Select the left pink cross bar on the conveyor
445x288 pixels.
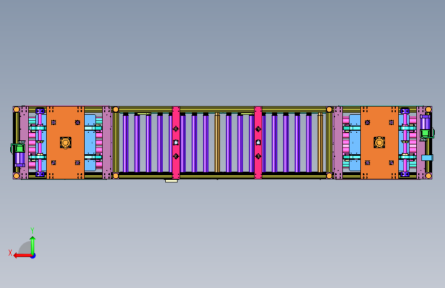pyautogui.click(x=176, y=142)
